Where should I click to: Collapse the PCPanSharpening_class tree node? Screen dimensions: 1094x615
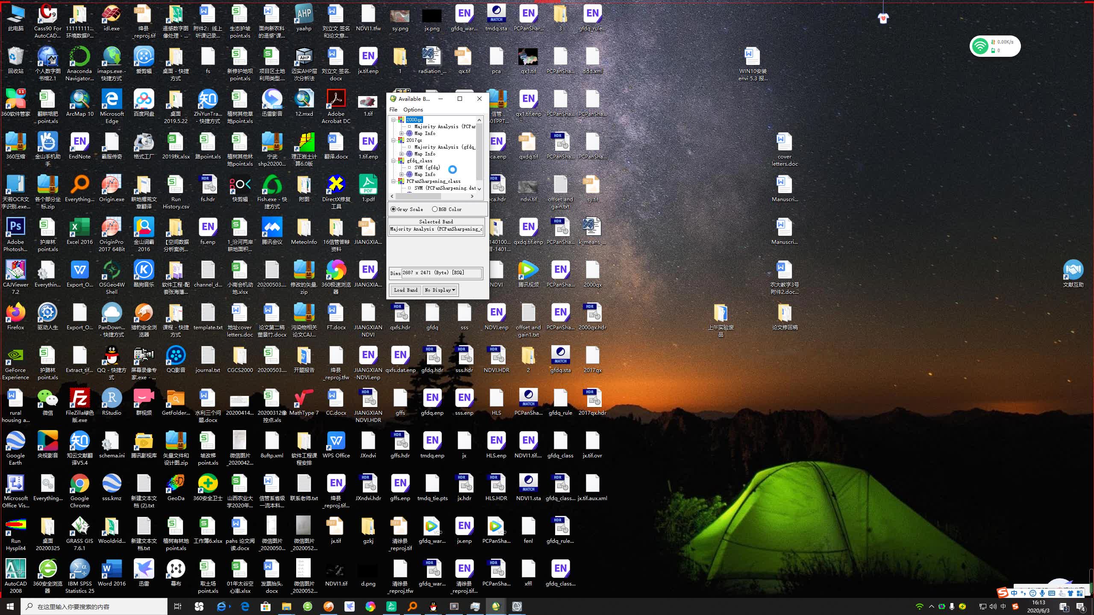[394, 181]
